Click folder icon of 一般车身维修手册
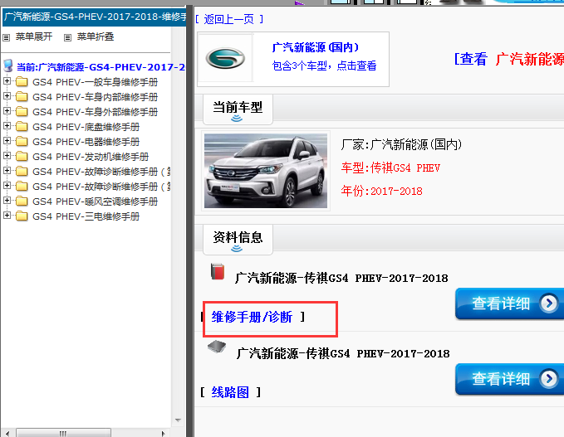The width and height of the screenshot is (564, 437). pyautogui.click(x=22, y=82)
